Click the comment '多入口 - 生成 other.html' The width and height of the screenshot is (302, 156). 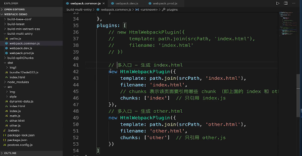[x=150, y=111]
